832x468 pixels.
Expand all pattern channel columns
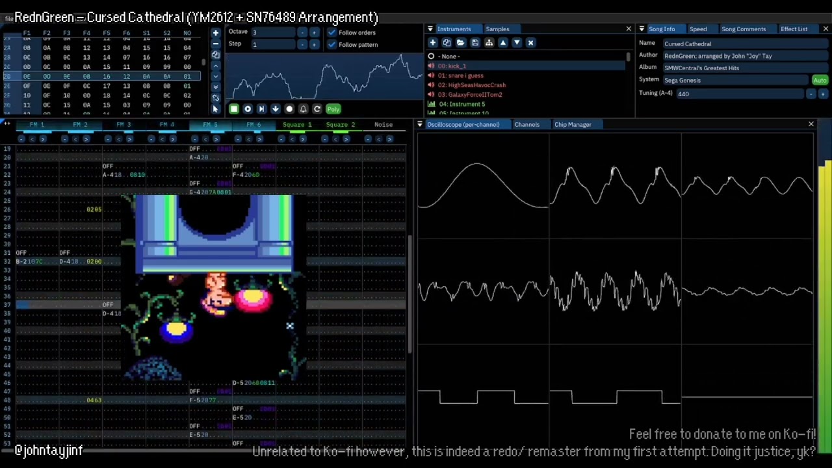[6, 124]
